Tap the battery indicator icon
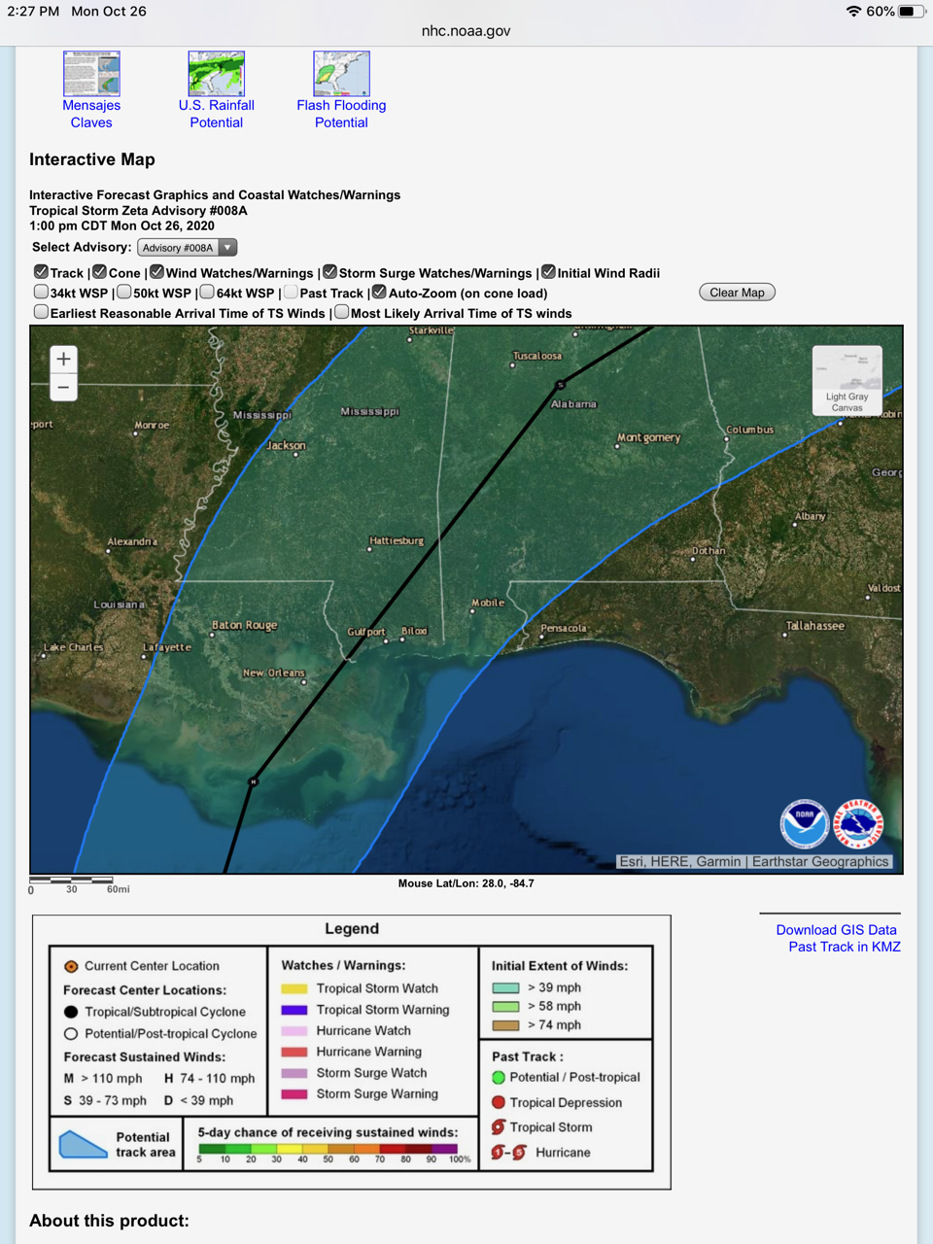The width and height of the screenshot is (933, 1244). (x=912, y=12)
